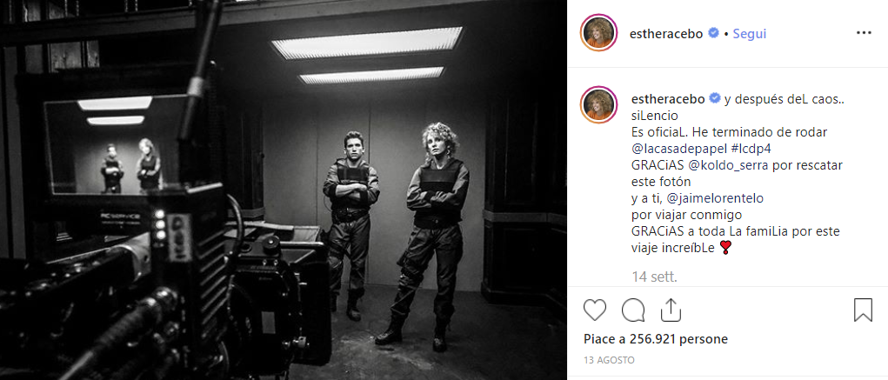Viewport: 888px width, 380px height.
Task: Click verified badge beside header username
Action: click(713, 33)
